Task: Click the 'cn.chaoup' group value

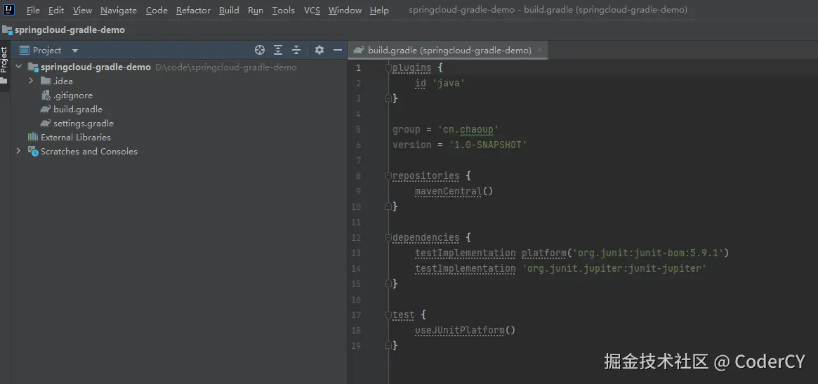Action: [468, 129]
